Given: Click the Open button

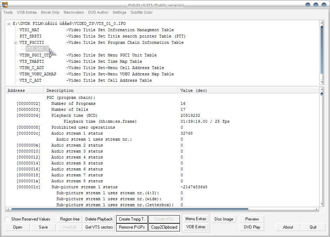Looking at the screenshot, I should [17, 227].
